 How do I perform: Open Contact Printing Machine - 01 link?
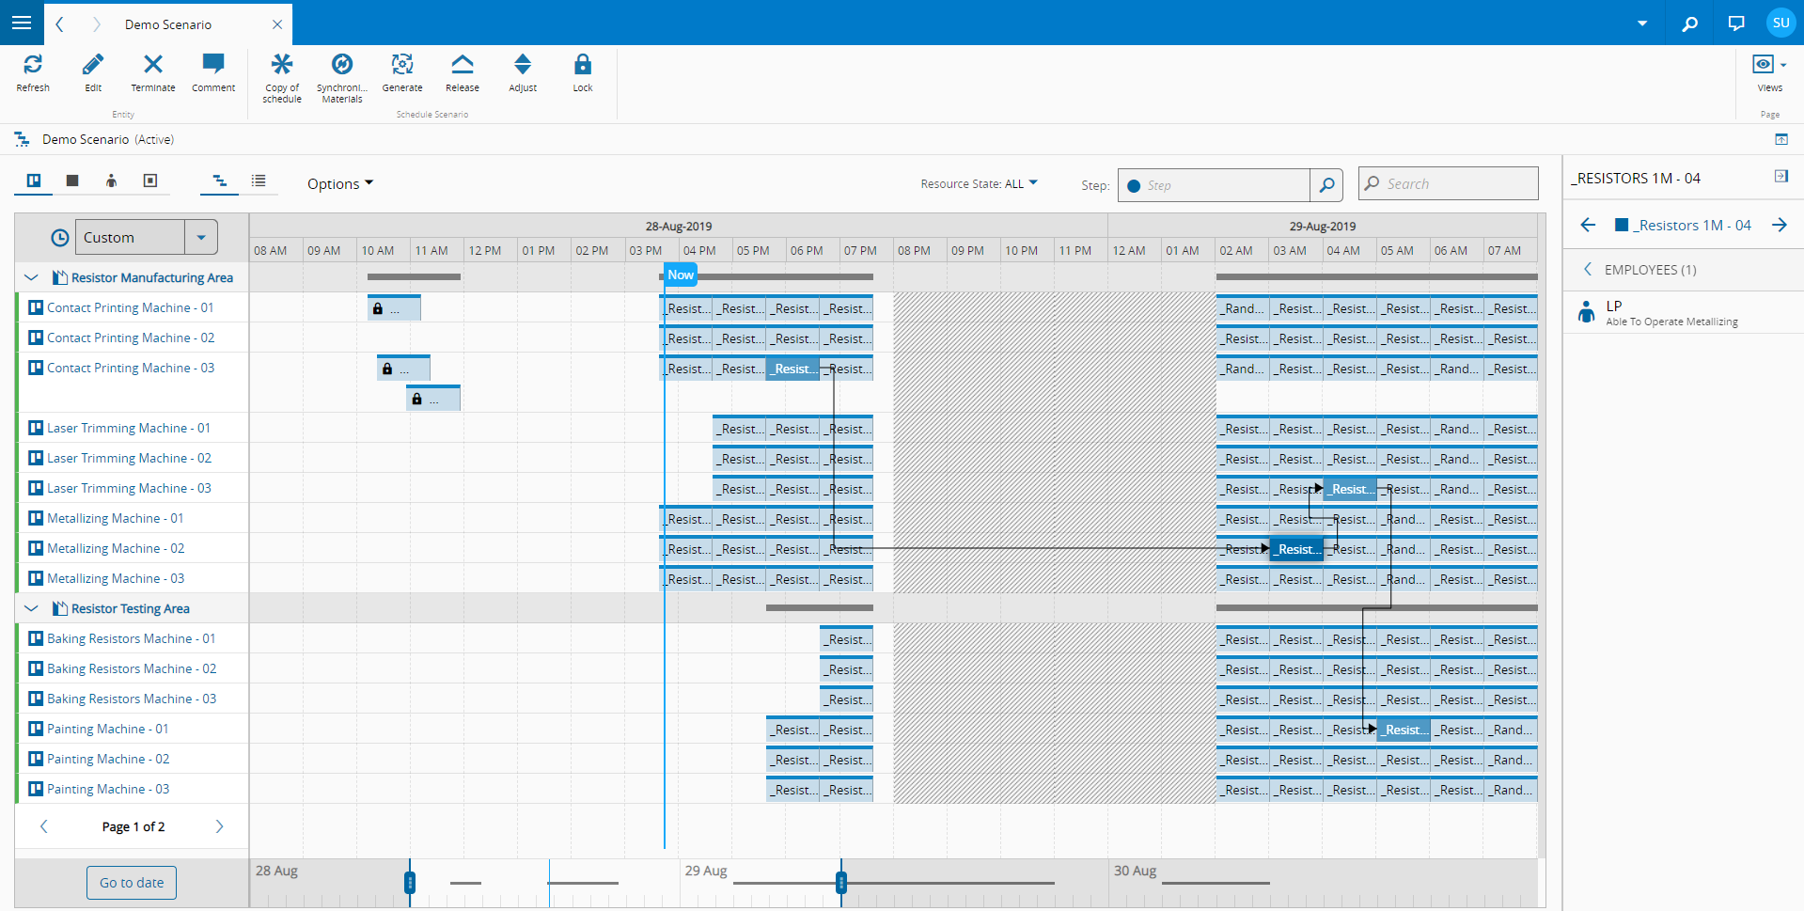click(x=130, y=307)
